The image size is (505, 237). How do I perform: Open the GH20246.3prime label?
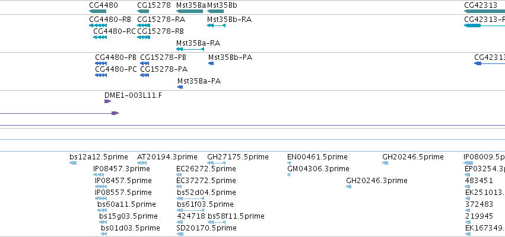(x=376, y=180)
